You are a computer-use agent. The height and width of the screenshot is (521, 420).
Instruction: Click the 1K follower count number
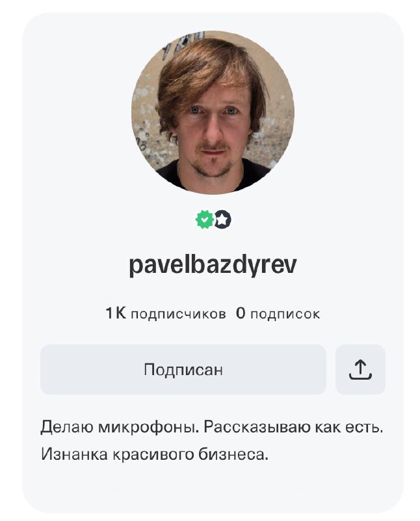pos(116,313)
